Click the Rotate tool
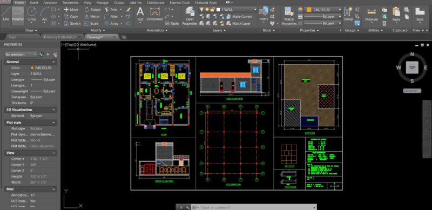The image size is (432, 210). pos(92,9)
